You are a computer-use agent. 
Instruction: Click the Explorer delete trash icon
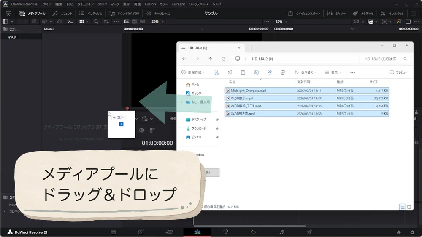coord(283,72)
